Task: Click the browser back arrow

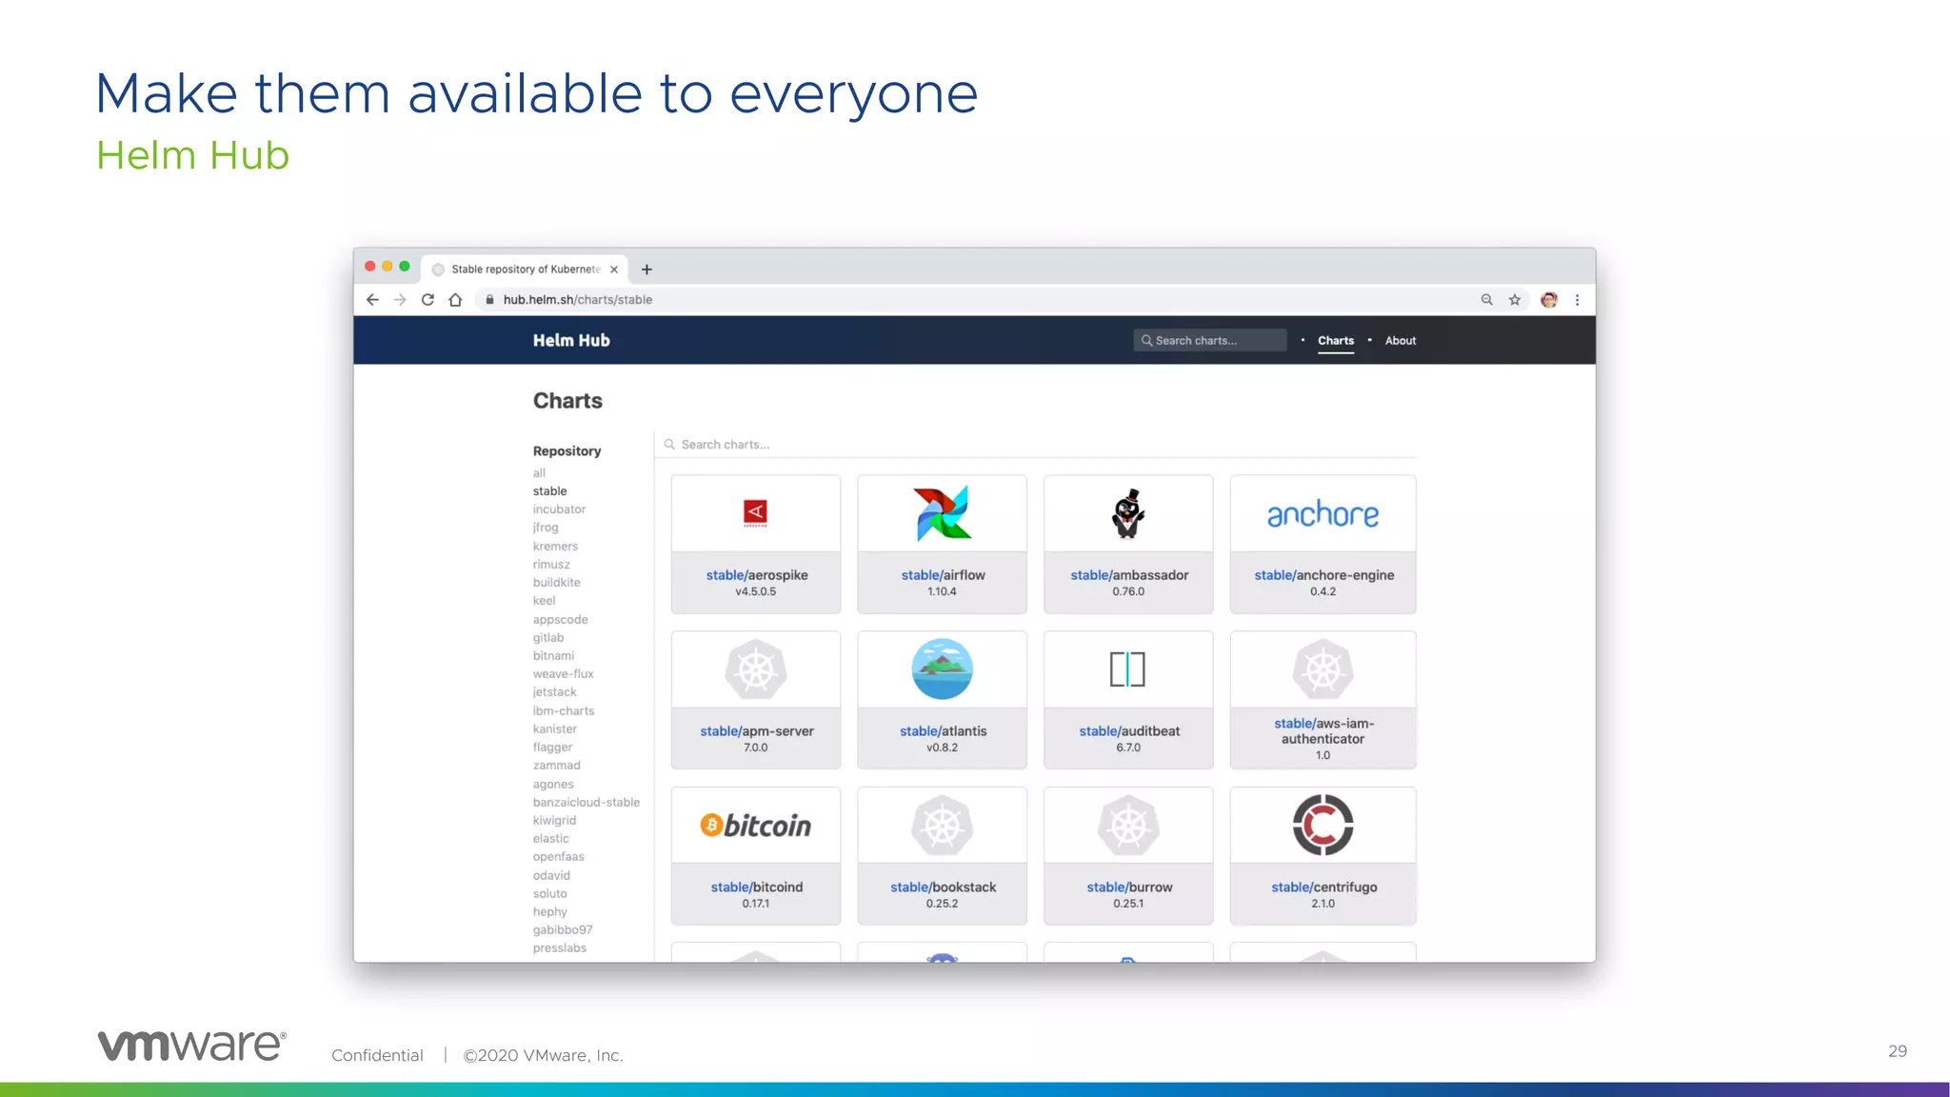Action: 372,300
